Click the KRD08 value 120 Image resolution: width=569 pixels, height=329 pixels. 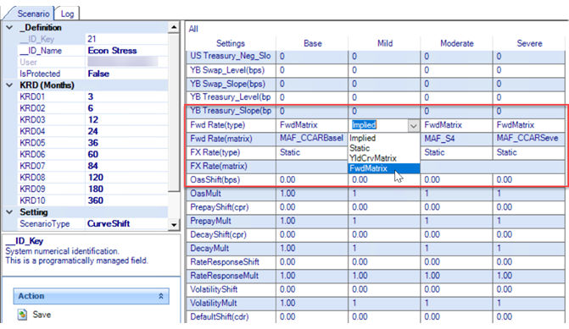pos(96,178)
